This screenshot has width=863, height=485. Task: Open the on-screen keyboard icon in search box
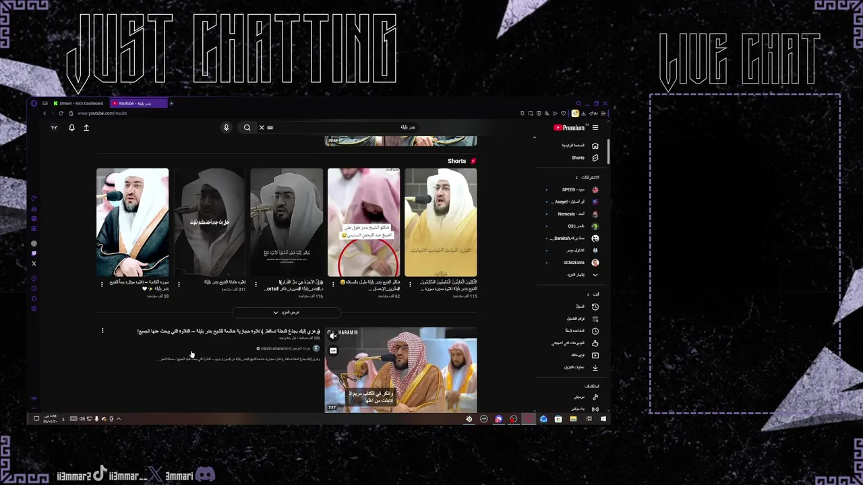[270, 127]
